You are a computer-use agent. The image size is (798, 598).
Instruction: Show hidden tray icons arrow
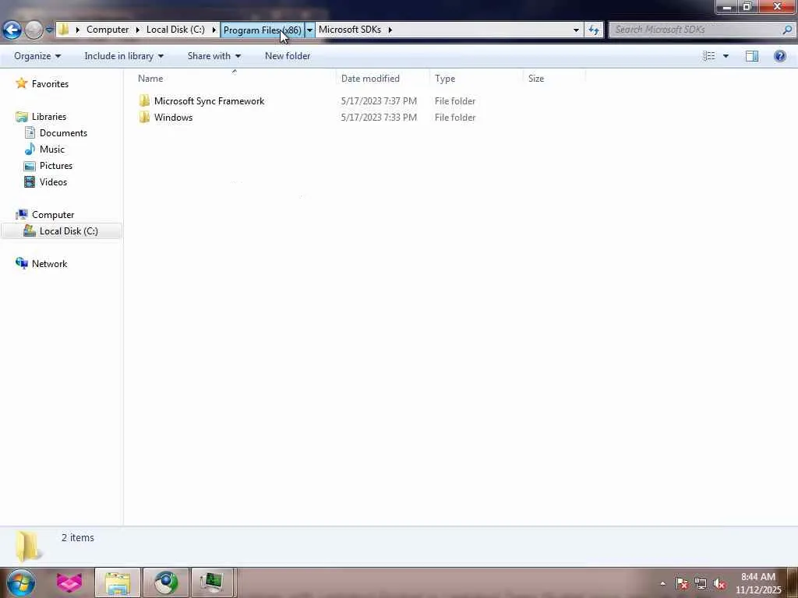tap(662, 583)
